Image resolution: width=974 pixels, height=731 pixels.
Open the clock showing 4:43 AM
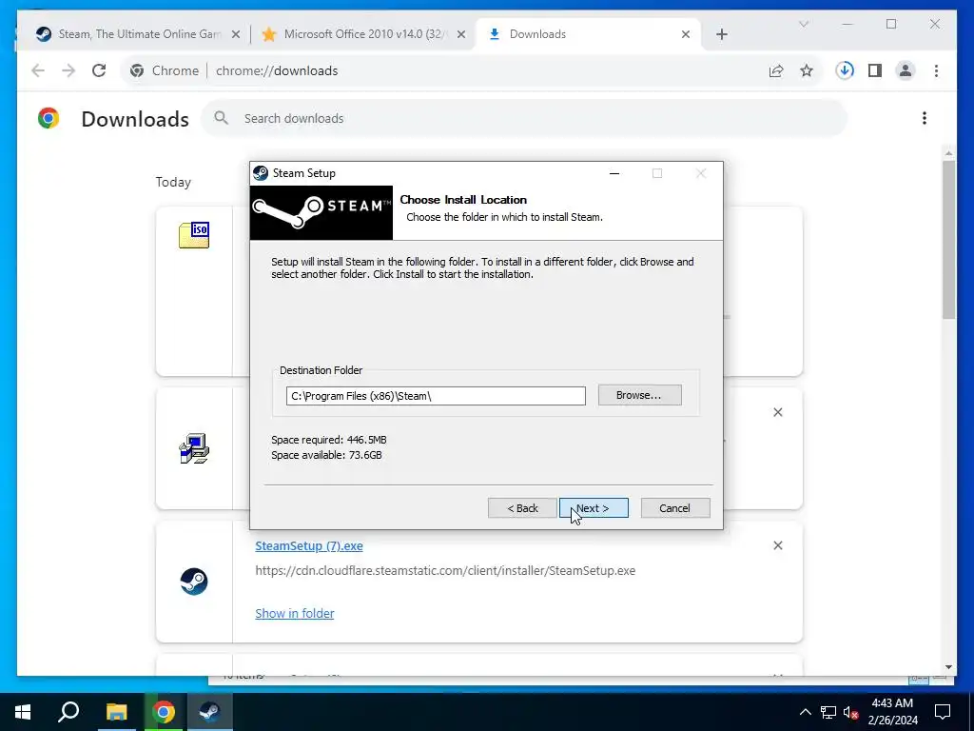892,712
